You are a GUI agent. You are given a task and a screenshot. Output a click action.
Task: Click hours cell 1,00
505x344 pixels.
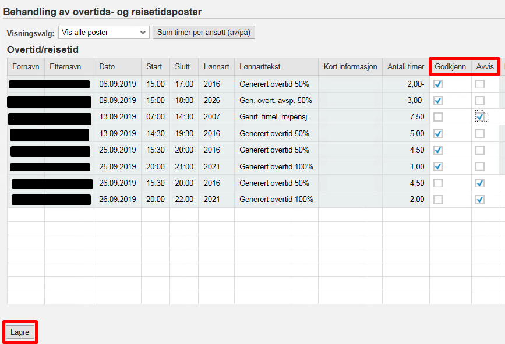406,166
